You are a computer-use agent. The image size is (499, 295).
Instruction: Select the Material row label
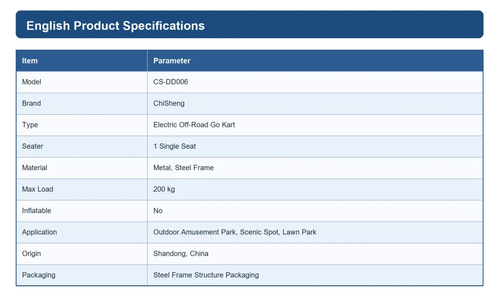pos(35,168)
